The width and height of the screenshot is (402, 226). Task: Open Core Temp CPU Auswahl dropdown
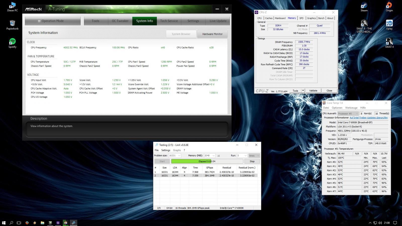pyautogui.click(x=348, y=114)
